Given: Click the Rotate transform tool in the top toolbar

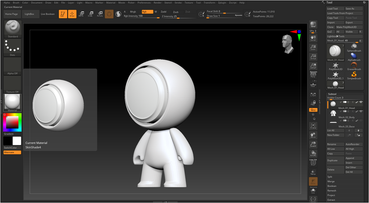Looking at the screenshot, I should tap(100, 14).
